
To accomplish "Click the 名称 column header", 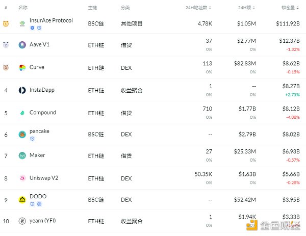I will [x=23, y=8].
